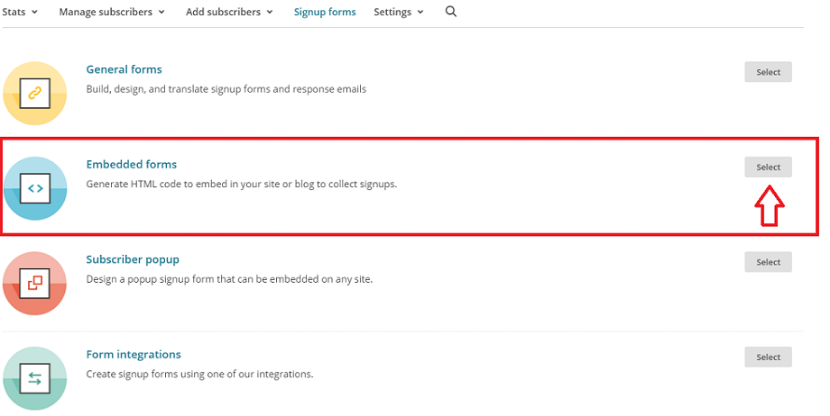Click the General forms yellow link icon
830x416 pixels.
(x=35, y=93)
